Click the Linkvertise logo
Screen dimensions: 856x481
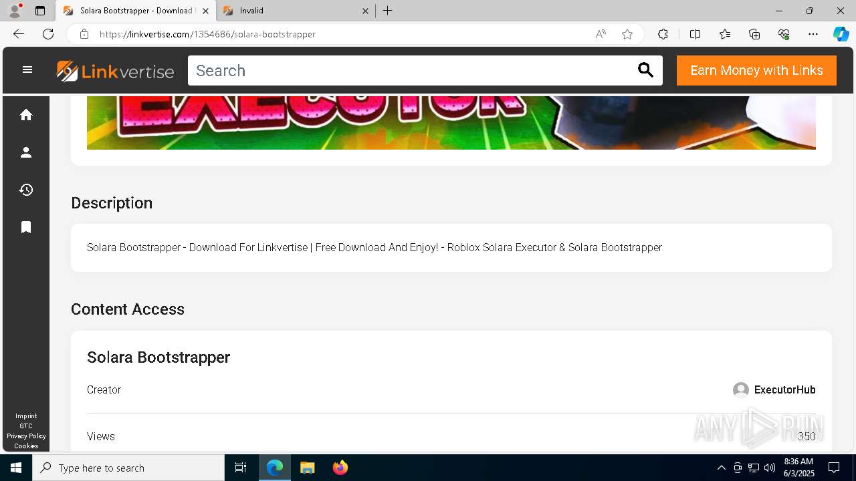pyautogui.click(x=115, y=71)
